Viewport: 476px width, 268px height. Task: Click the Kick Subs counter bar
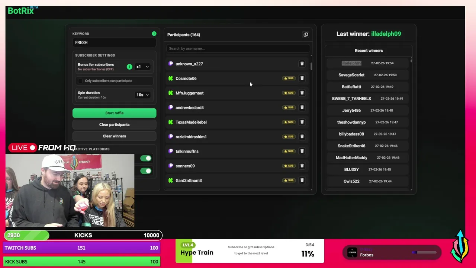[82, 262]
